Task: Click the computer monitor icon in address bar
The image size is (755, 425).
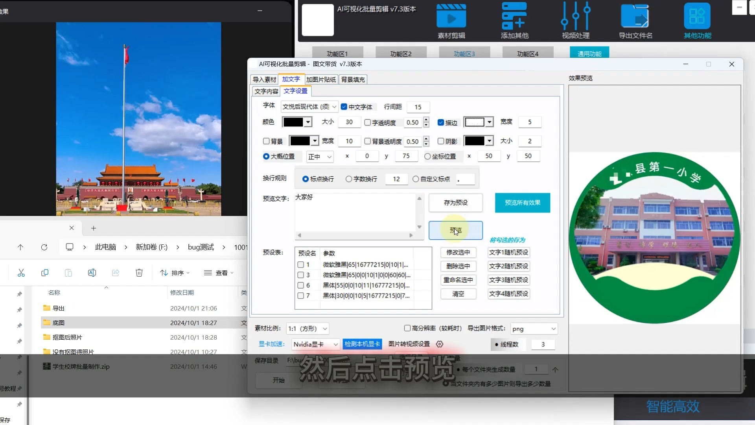Action: click(70, 247)
